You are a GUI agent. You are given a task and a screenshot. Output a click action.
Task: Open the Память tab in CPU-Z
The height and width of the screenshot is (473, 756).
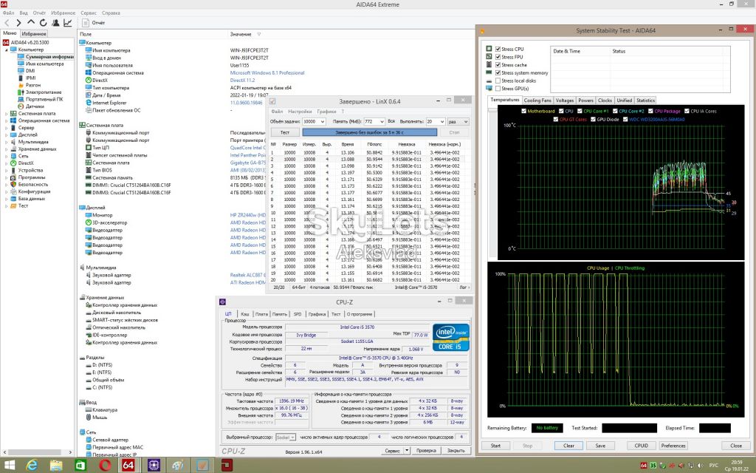[279, 314]
